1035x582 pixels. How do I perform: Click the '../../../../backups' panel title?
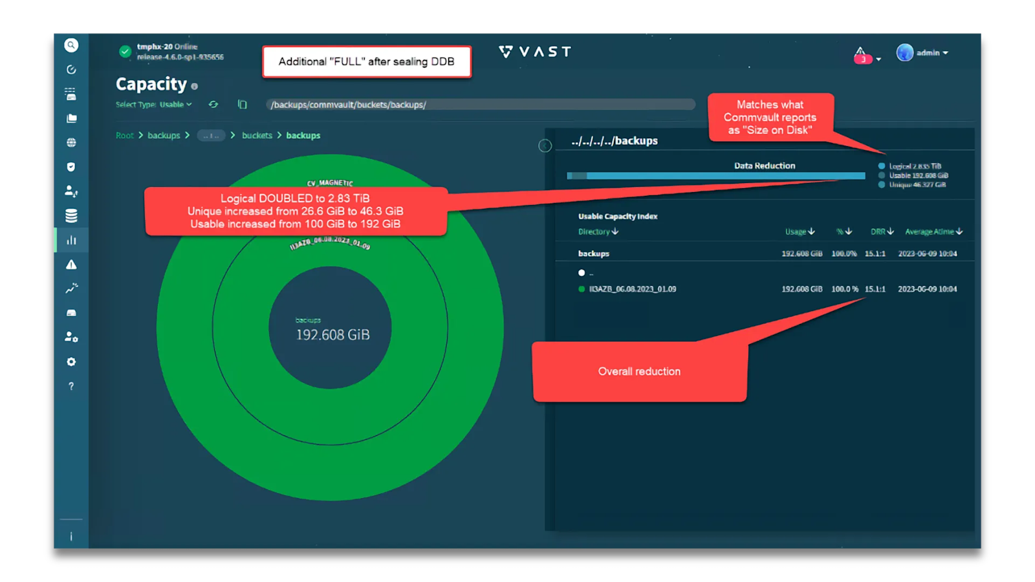[x=615, y=140]
